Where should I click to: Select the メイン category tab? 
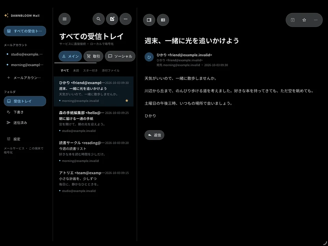(x=70, y=56)
